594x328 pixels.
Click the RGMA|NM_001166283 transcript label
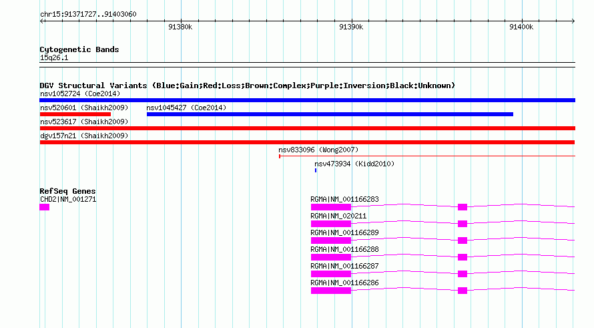[x=344, y=200]
